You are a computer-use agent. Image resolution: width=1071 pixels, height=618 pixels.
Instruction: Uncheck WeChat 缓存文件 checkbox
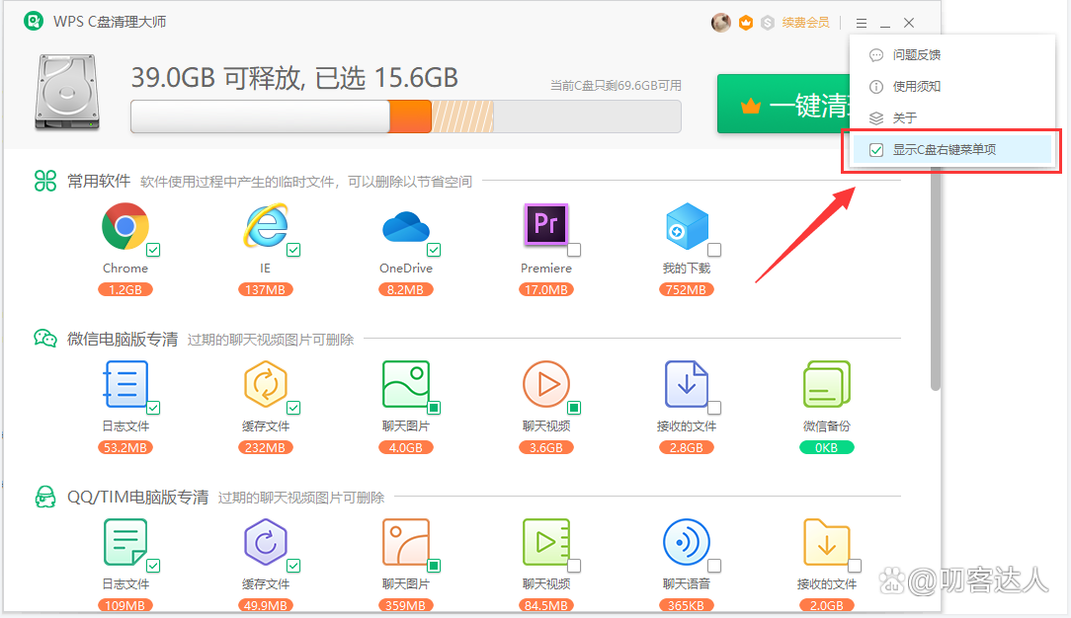293,408
